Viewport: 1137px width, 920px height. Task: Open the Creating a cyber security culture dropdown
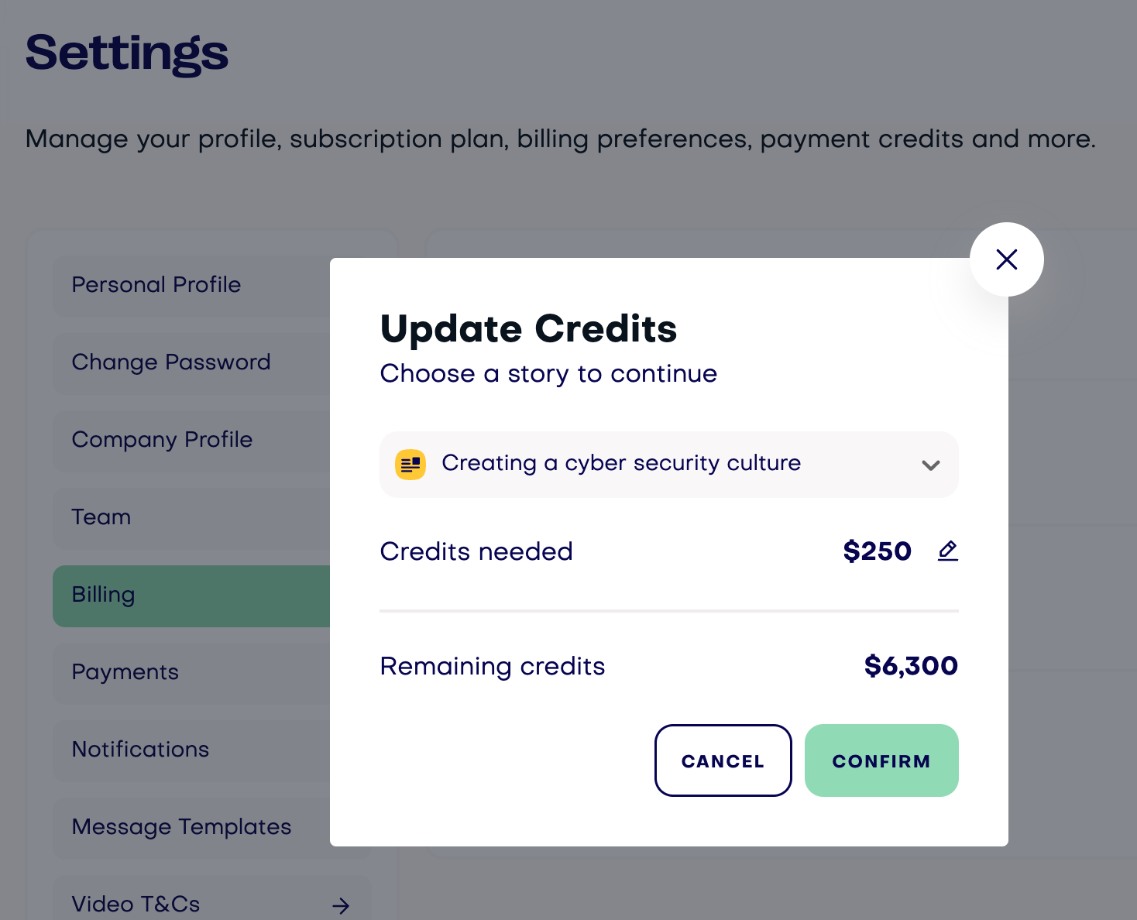(669, 465)
